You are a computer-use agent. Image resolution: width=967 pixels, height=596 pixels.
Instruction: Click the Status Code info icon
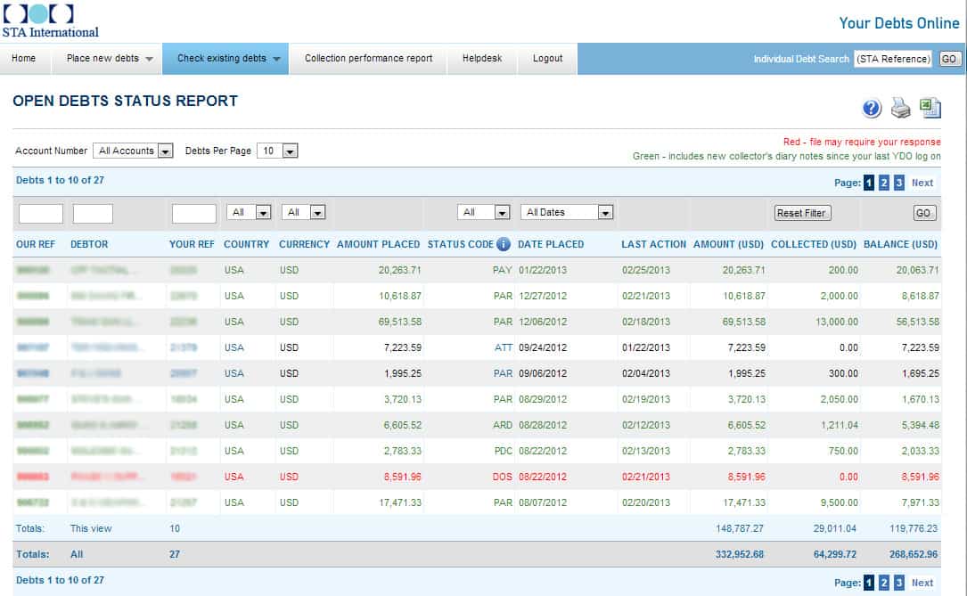point(503,243)
